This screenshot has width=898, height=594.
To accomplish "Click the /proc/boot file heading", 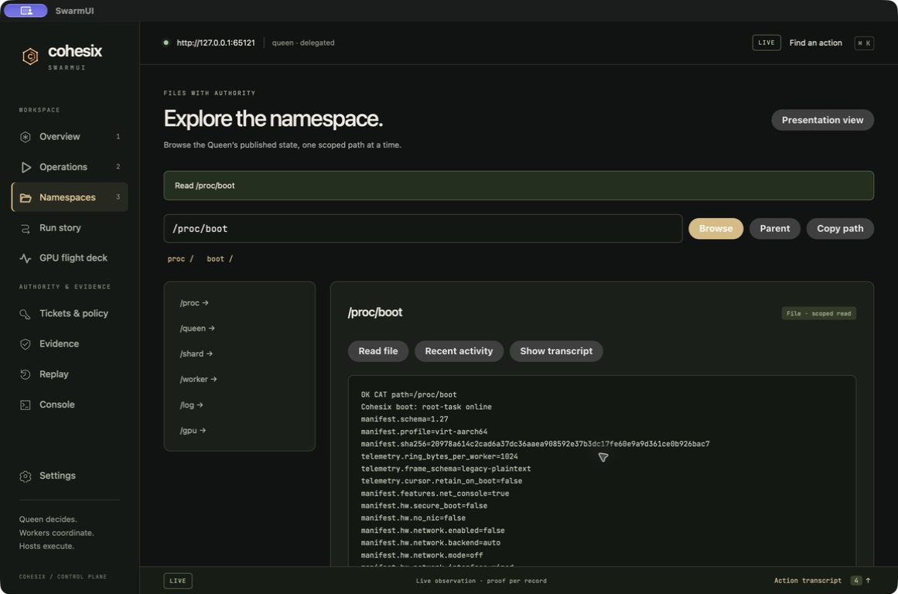I will click(374, 312).
